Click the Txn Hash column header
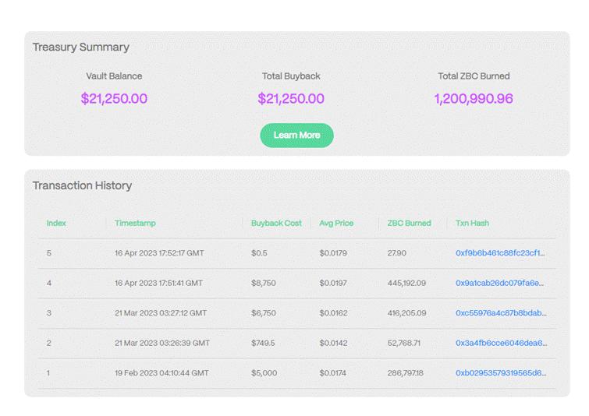589x416 pixels. tap(472, 224)
